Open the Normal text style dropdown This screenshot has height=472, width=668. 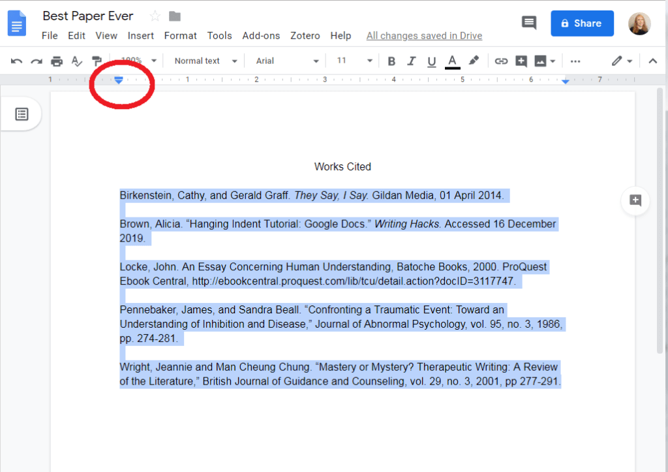coord(205,61)
